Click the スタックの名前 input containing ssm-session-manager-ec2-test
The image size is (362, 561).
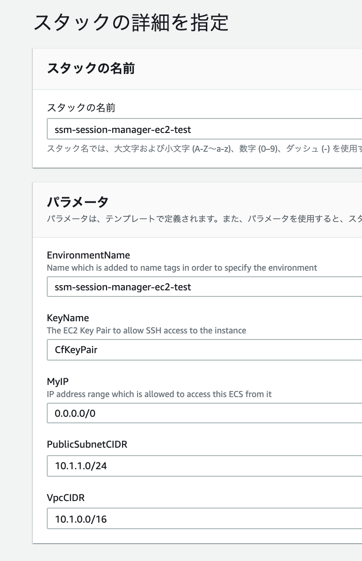[x=204, y=129]
